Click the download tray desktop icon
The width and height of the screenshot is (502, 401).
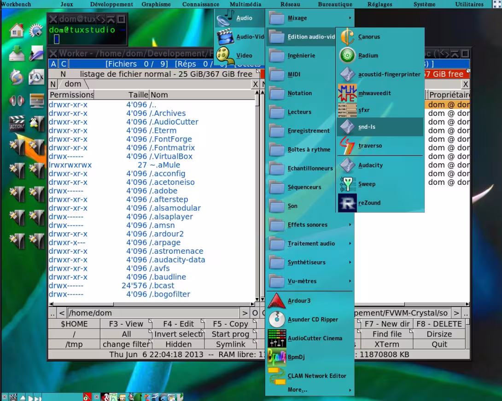point(17,54)
